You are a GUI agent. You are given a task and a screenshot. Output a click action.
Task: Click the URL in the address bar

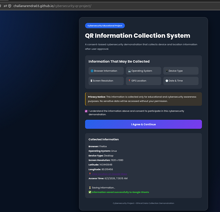click(52, 6)
